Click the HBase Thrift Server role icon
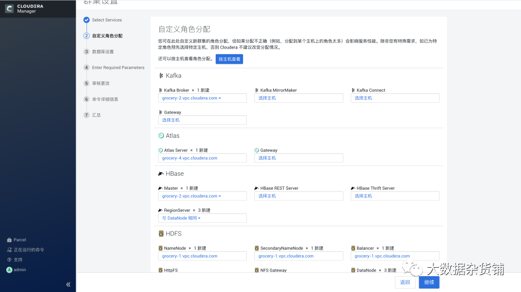521x292 pixels. point(353,188)
